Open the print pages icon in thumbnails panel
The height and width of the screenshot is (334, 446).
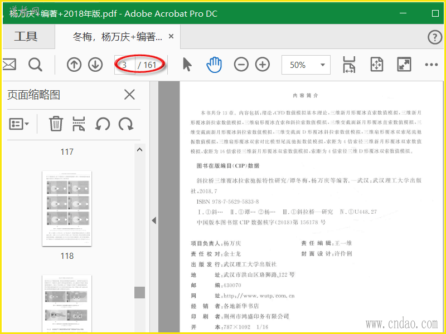click(79, 124)
